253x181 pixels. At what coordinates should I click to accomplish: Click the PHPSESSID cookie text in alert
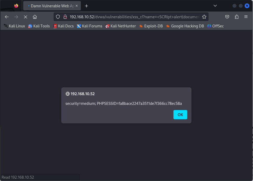pos(139,103)
